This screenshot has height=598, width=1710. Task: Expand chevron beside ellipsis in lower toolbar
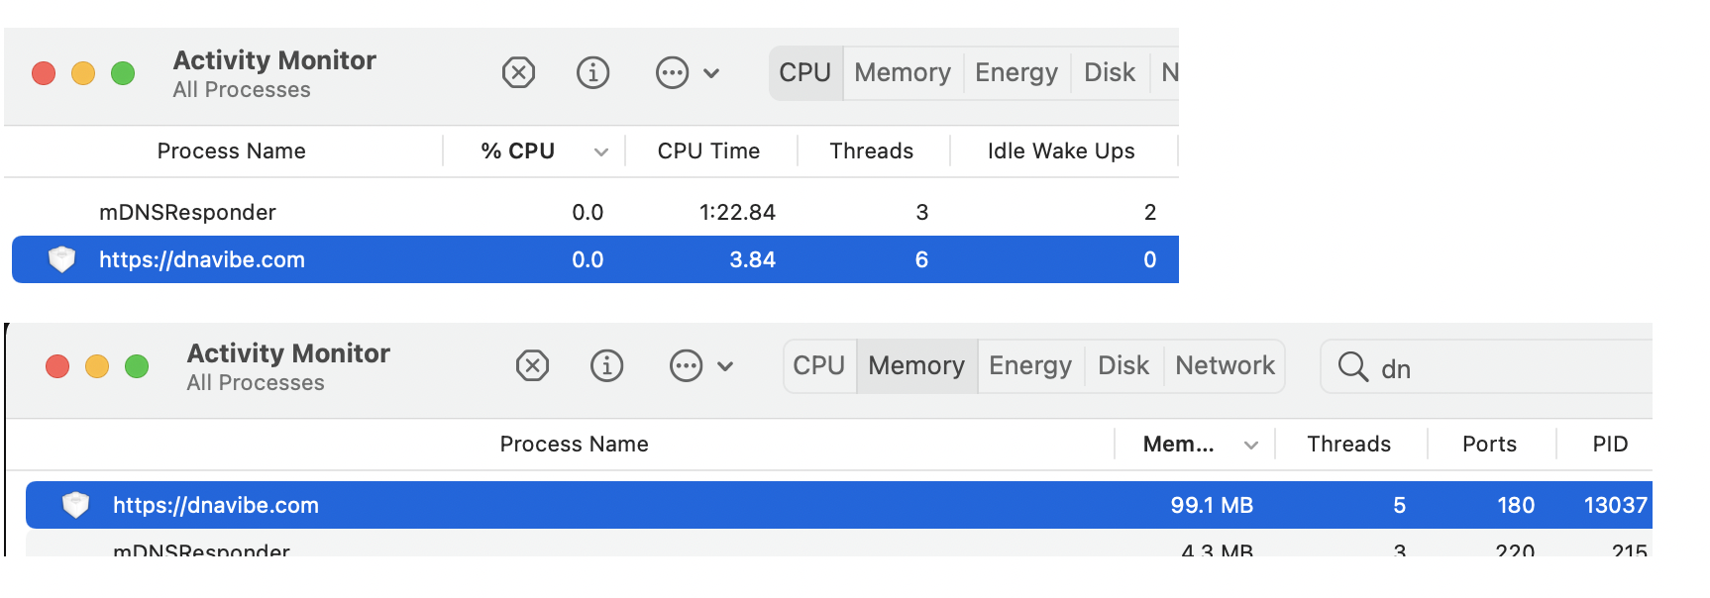point(725,365)
